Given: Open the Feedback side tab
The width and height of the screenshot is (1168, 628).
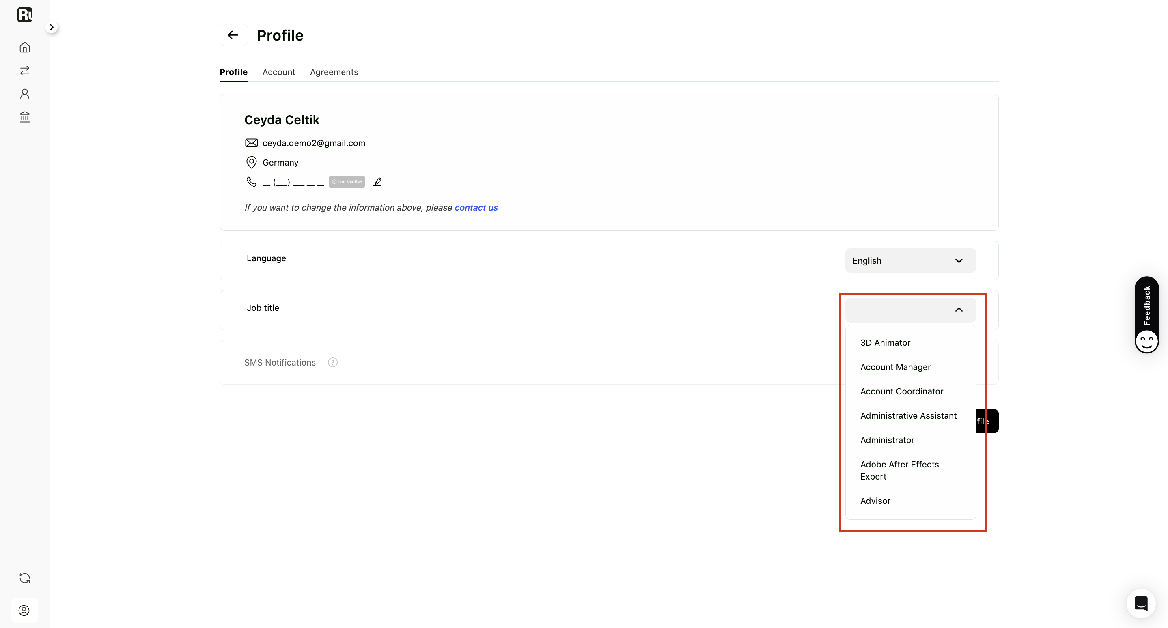Looking at the screenshot, I should (1146, 315).
